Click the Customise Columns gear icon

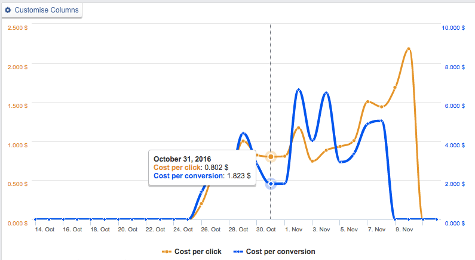pos(8,10)
